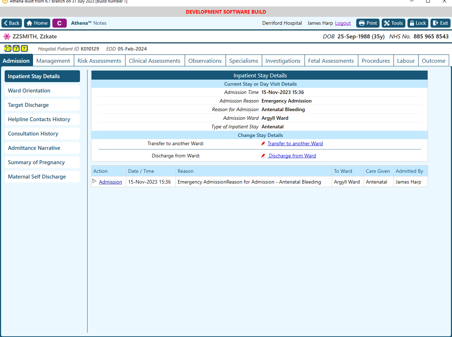452x337 pixels.
Task: Open Helpline Contacts History in sidebar
Action: click(x=42, y=119)
